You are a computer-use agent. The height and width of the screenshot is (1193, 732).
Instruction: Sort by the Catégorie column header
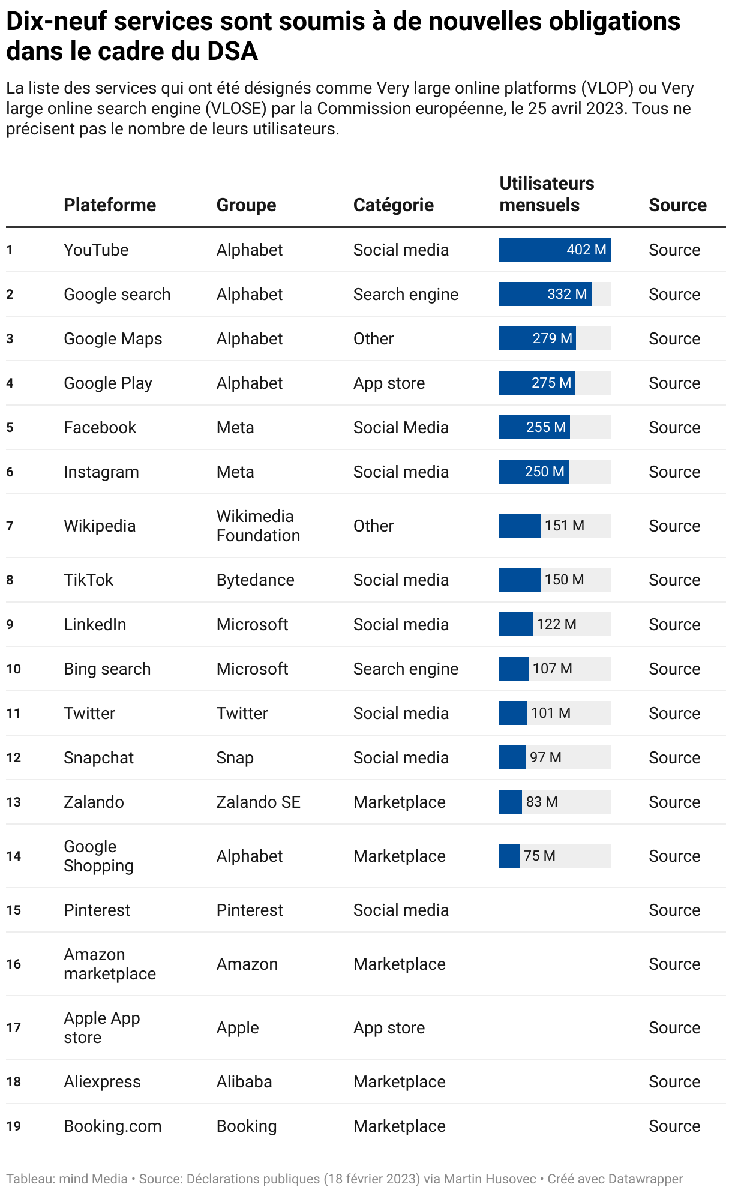[x=394, y=205]
